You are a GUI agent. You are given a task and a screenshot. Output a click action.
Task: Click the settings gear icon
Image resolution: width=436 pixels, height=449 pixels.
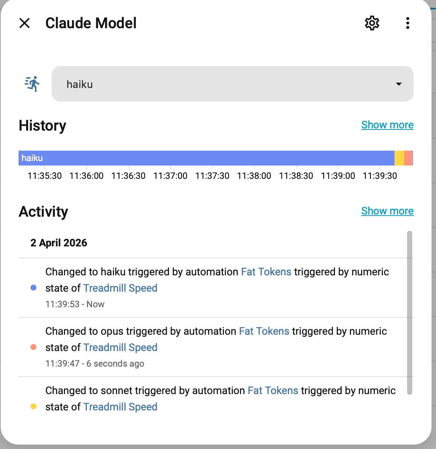[372, 23]
